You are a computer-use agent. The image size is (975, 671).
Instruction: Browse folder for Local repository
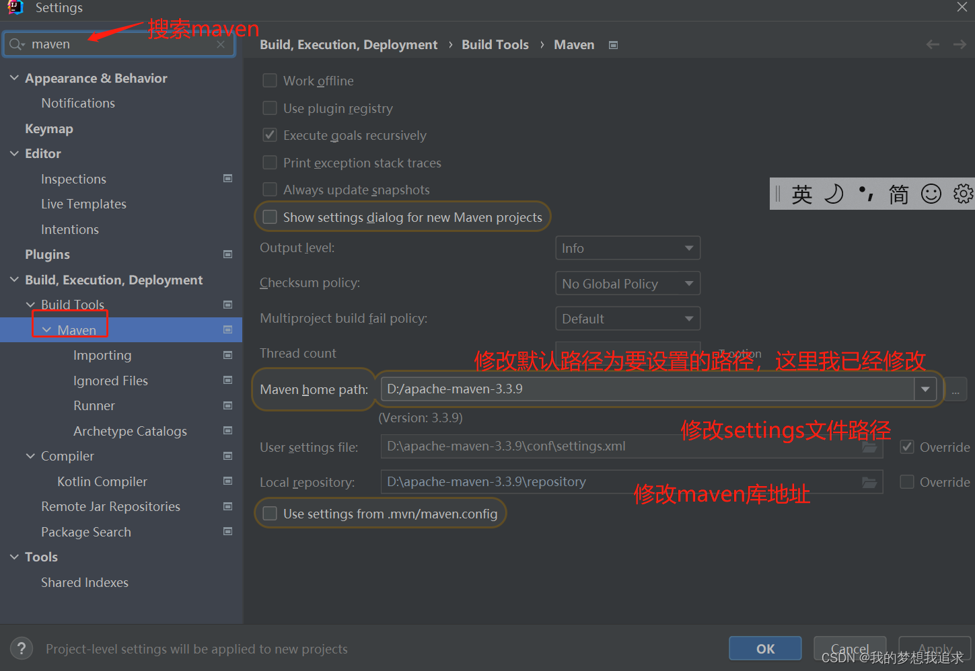pos(869,482)
